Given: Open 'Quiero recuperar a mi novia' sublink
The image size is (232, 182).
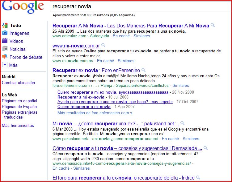Looking at the screenshot, I should pos(84,107).
